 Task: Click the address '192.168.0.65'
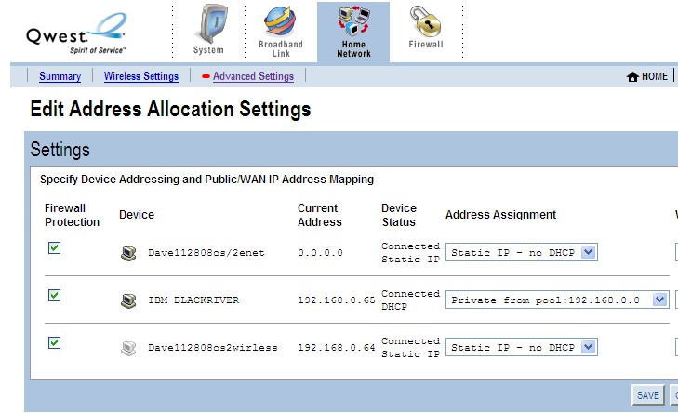(336, 300)
